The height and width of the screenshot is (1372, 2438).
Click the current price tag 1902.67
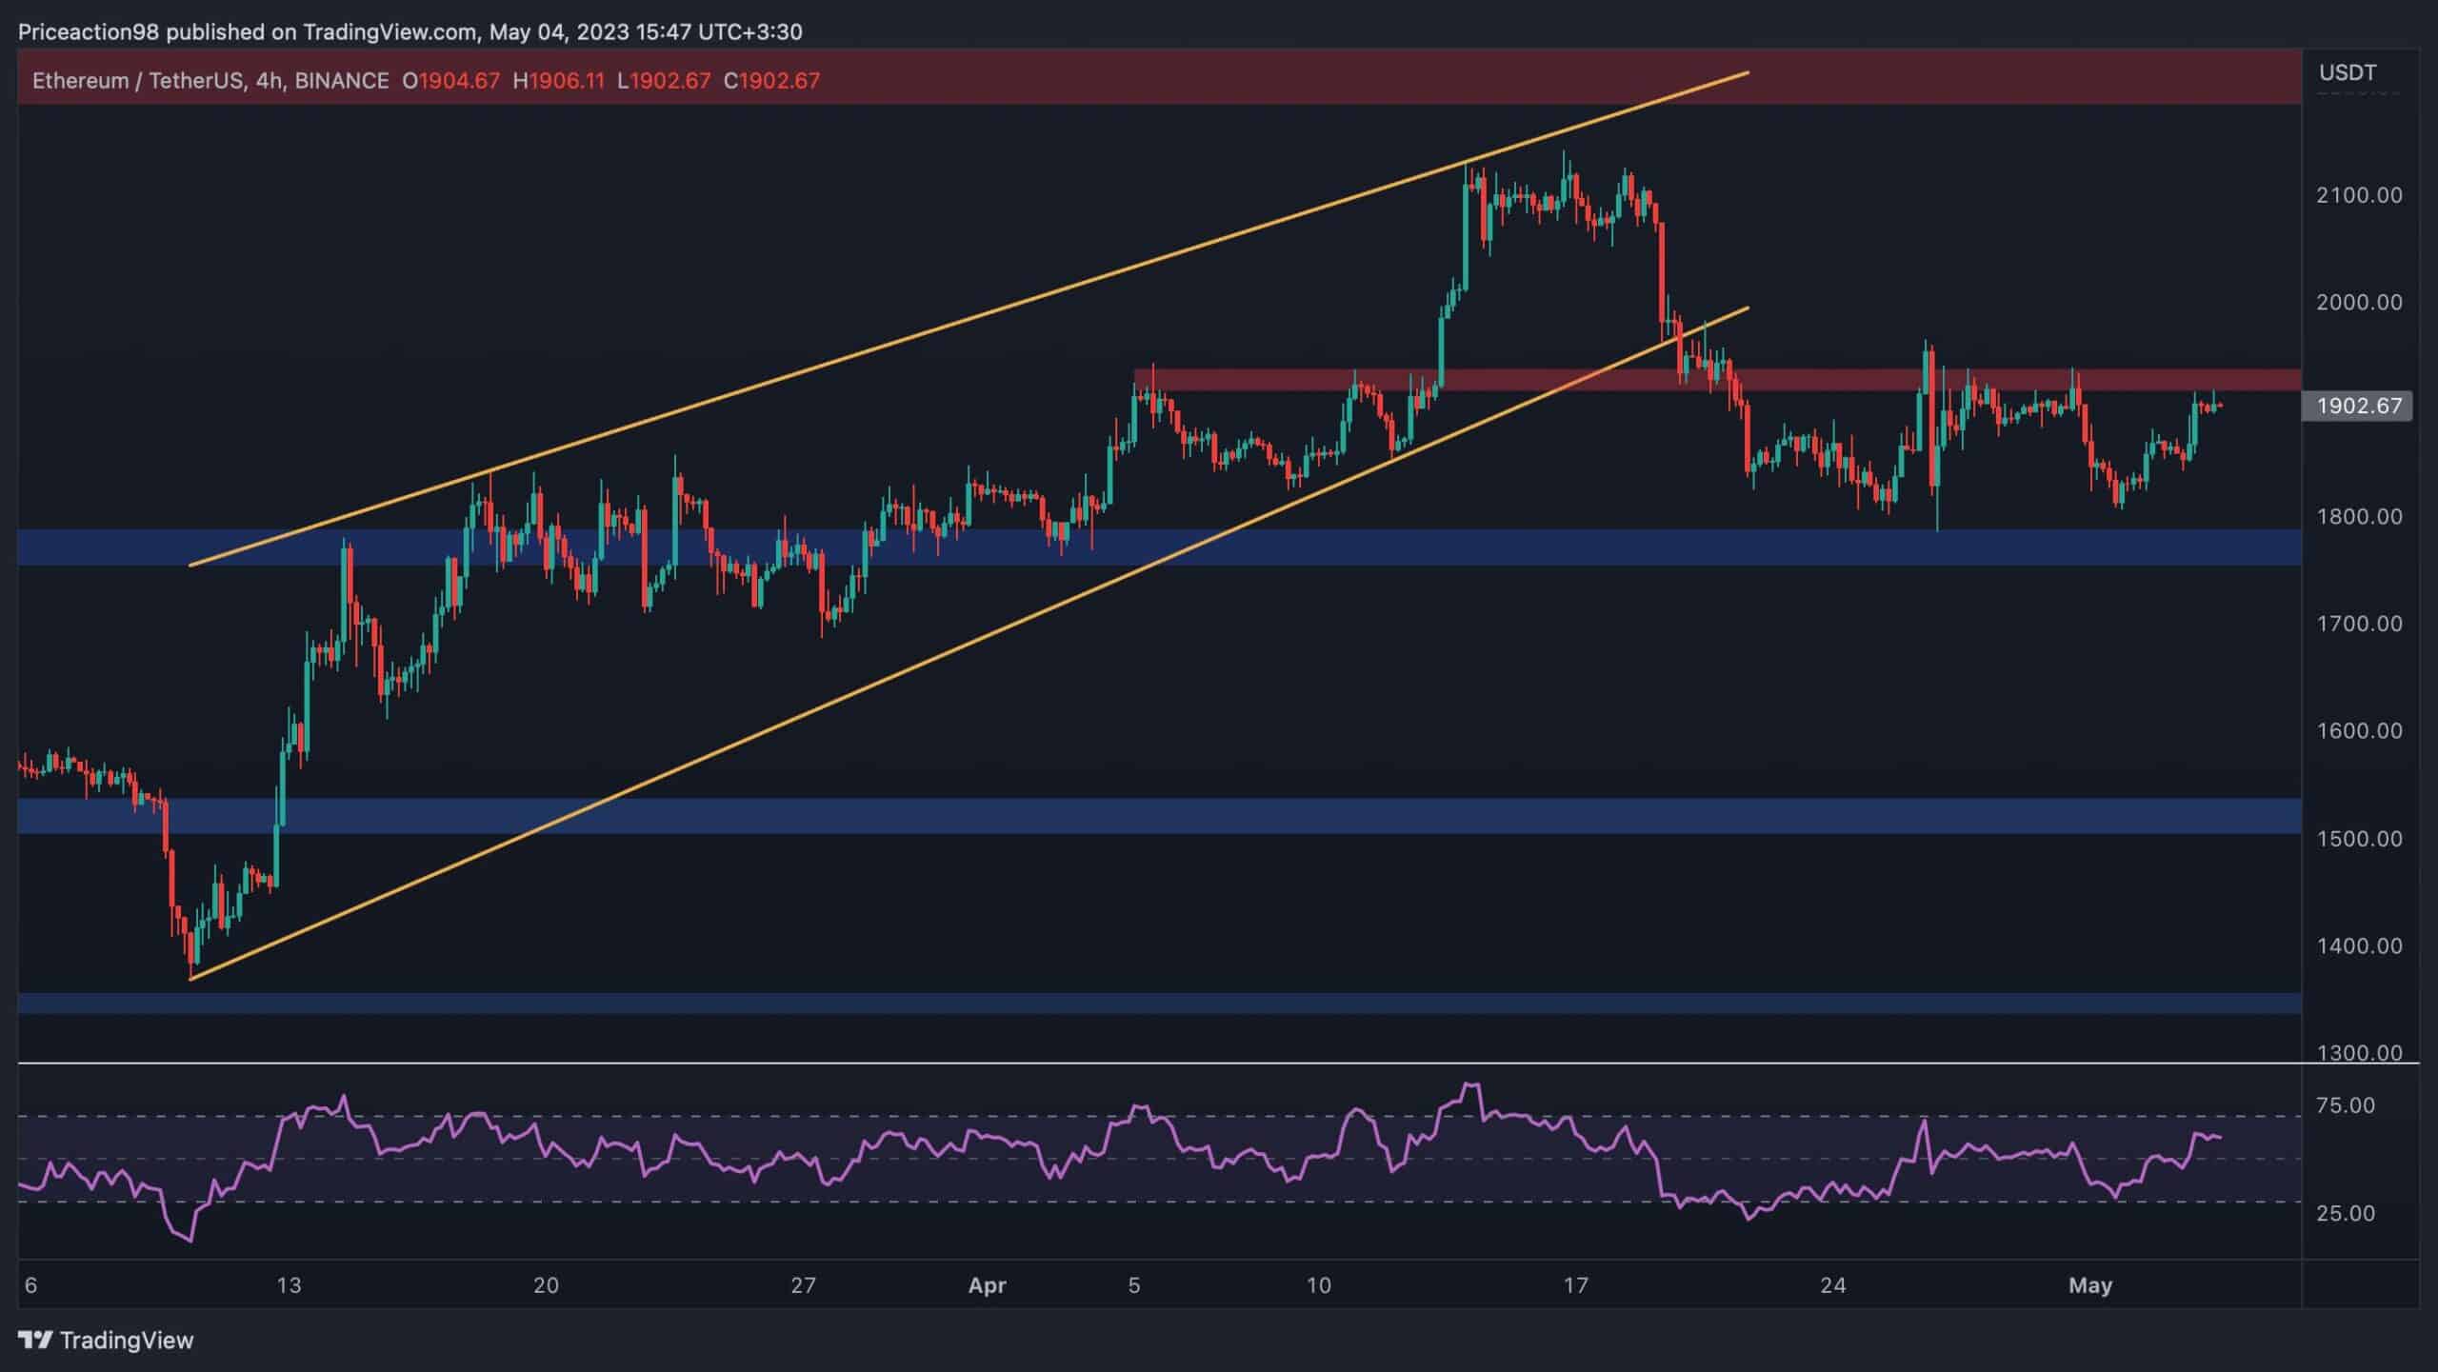(2358, 407)
